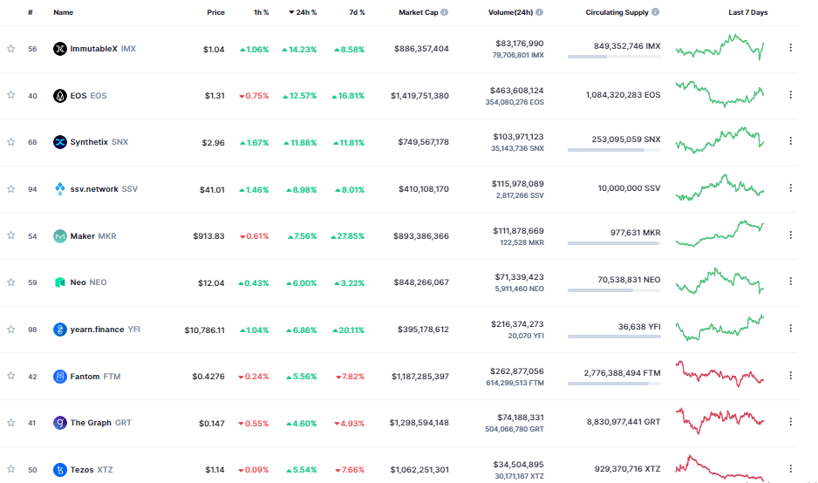Screen dimensions: 818x483
Task: Click Neo 24h change 6.00%
Action: pyautogui.click(x=301, y=283)
